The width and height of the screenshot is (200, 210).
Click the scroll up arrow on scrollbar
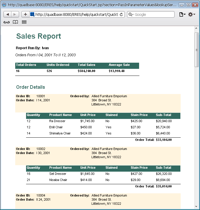tap(196, 28)
